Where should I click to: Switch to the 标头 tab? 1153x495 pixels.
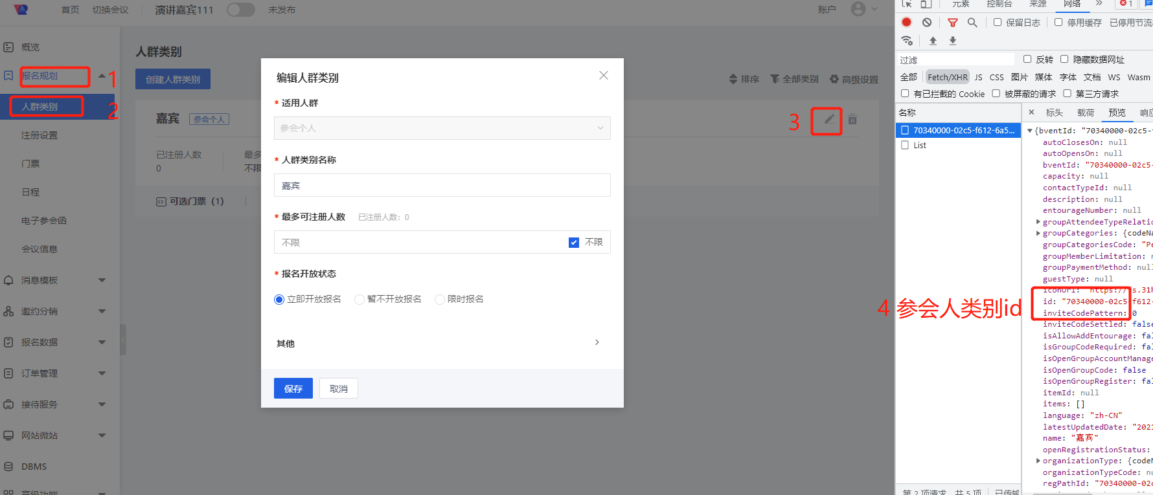[1055, 113]
